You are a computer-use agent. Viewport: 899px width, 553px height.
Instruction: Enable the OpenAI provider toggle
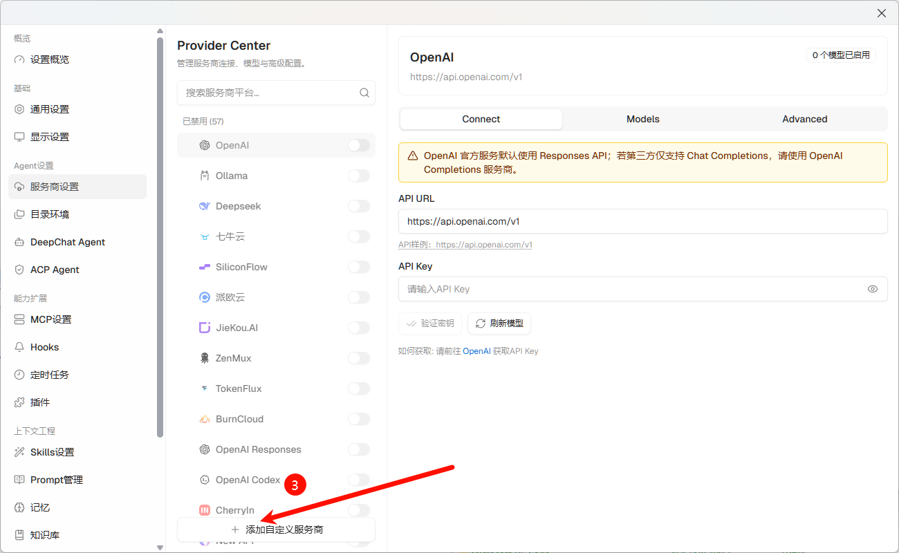point(359,145)
